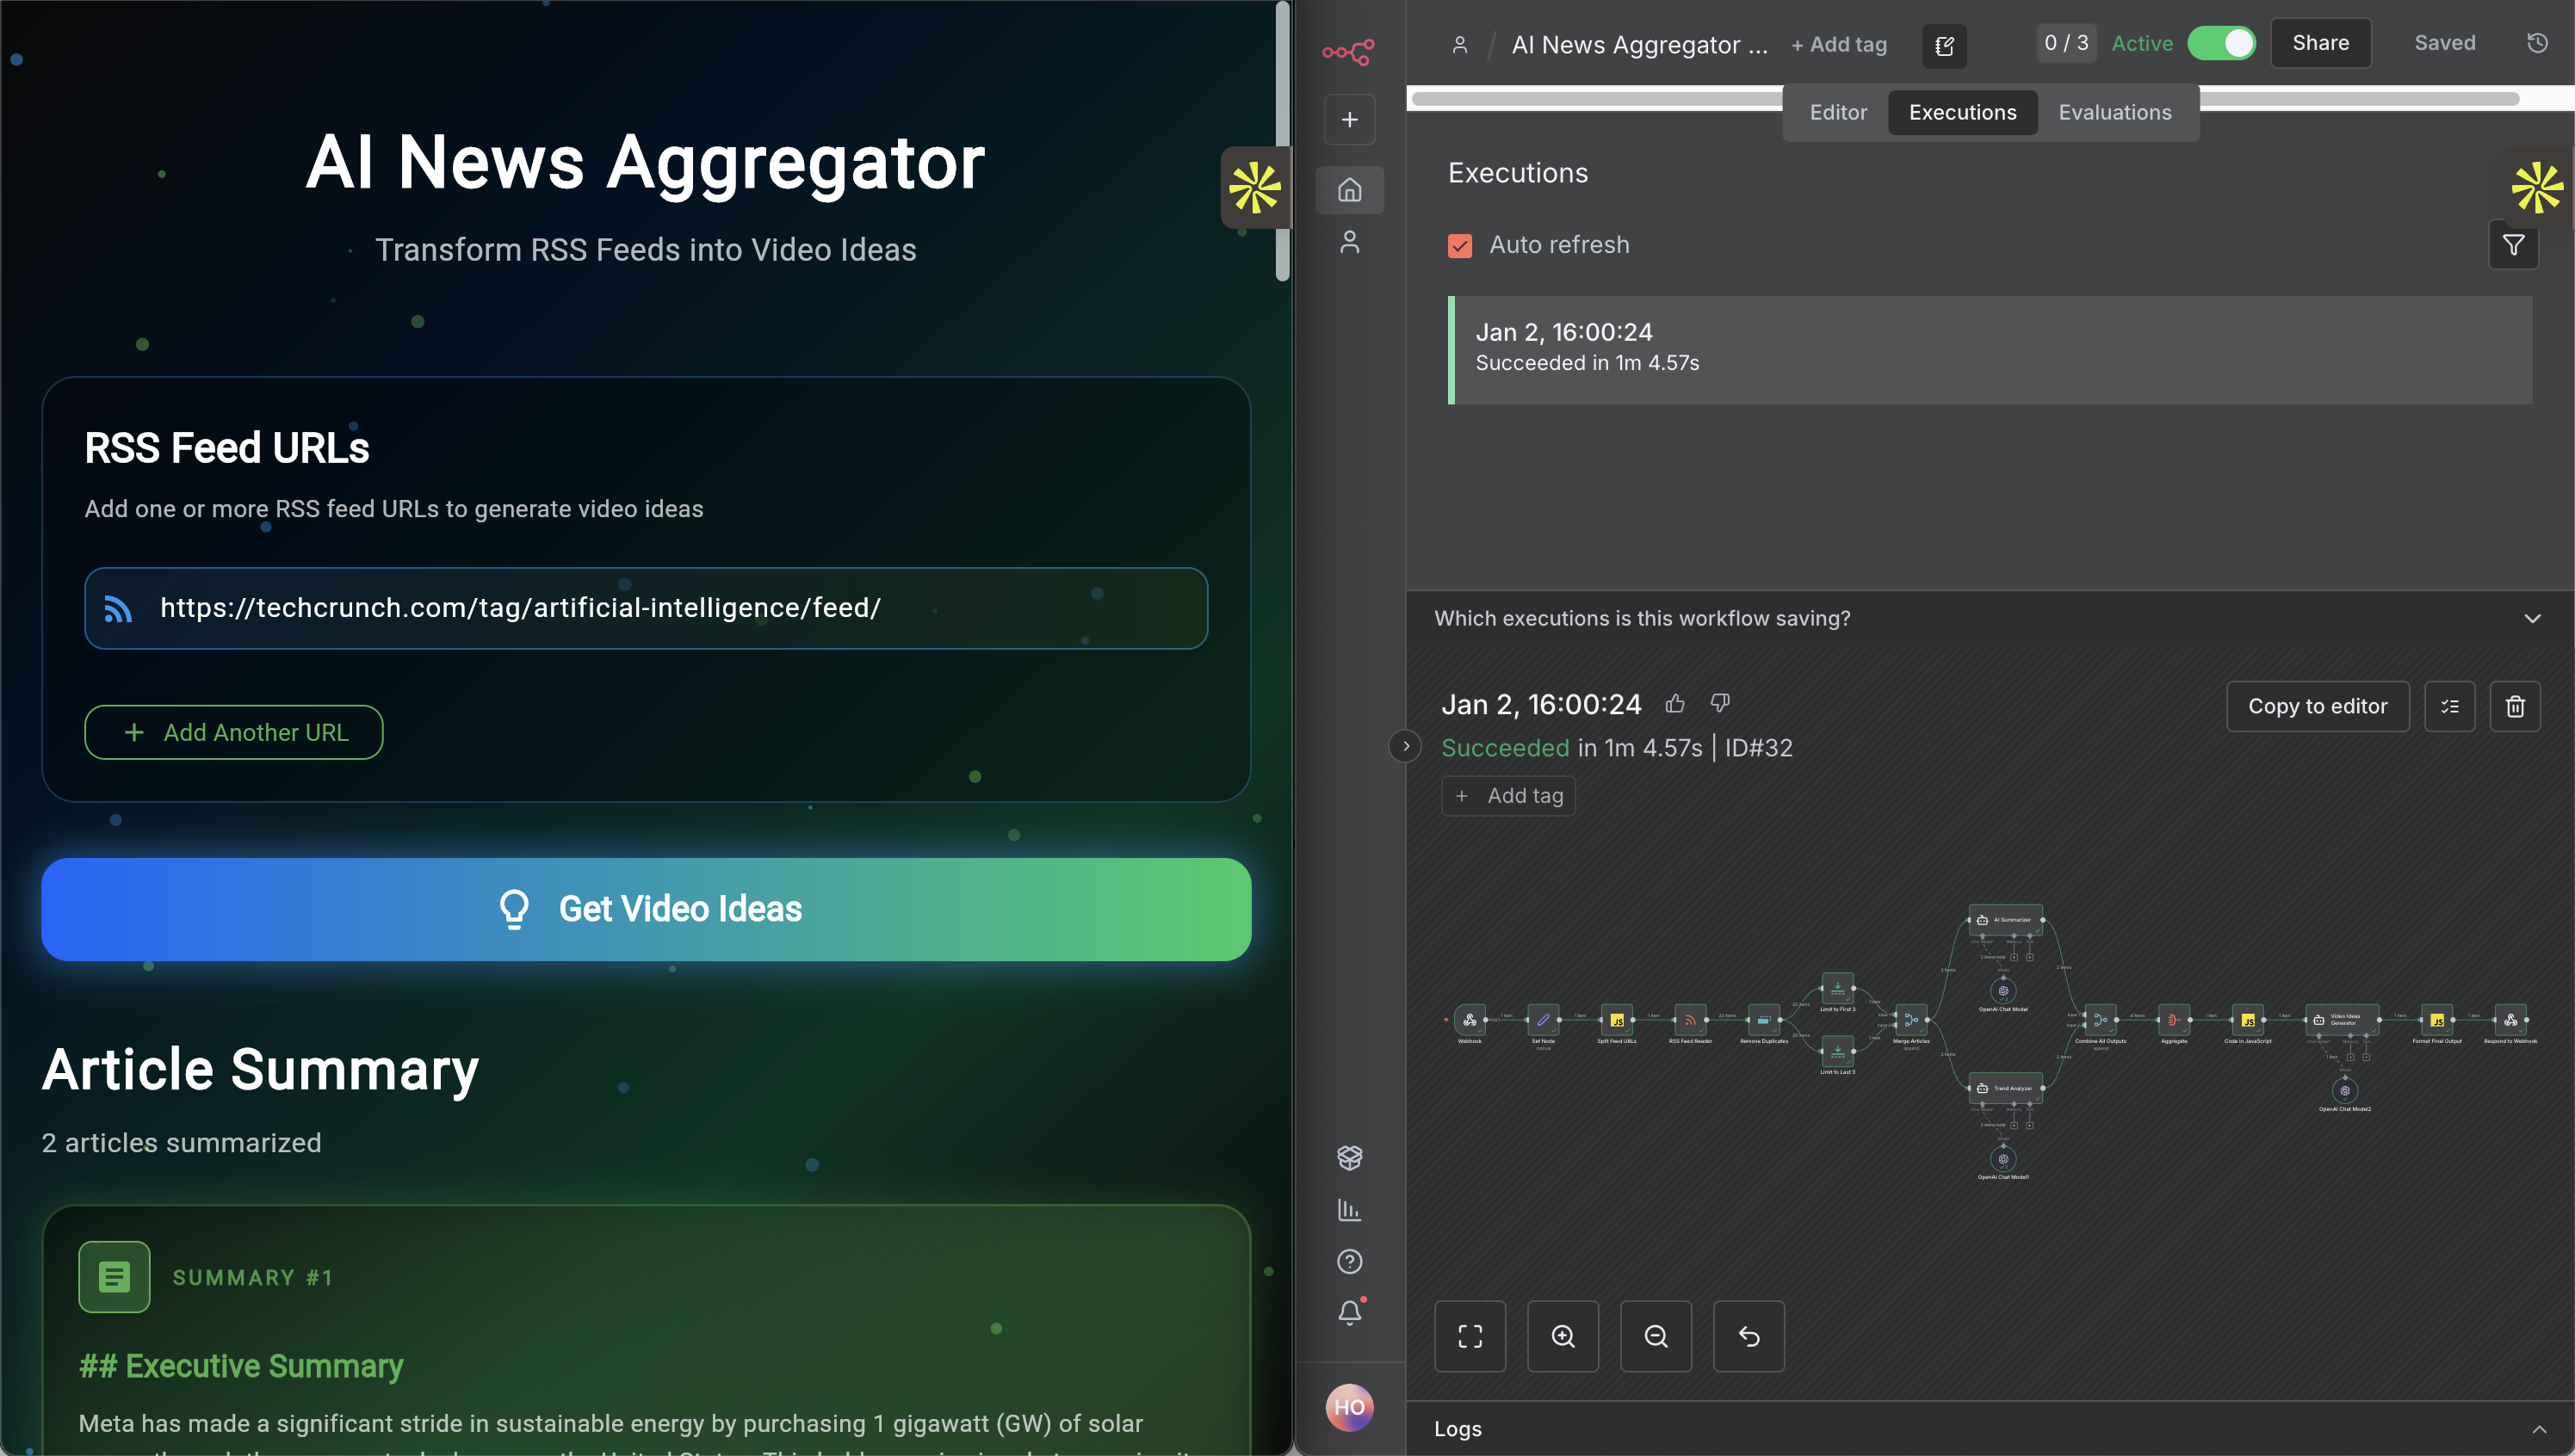This screenshot has width=2575, height=1456.
Task: Click the fit-to-view icon below the workflow
Action: point(1470,1336)
